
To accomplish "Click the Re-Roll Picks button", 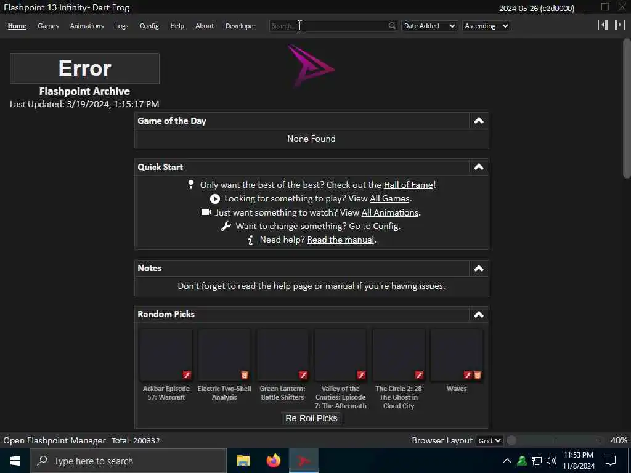I will [x=311, y=418].
